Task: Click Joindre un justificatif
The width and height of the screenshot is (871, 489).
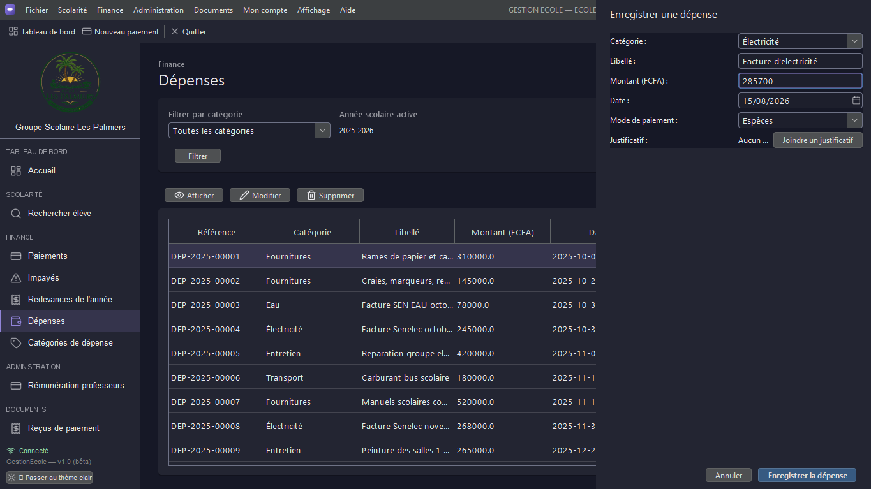Action: 818,140
